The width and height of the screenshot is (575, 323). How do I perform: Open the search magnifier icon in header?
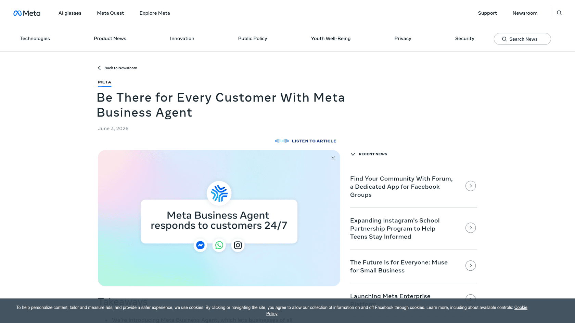click(x=559, y=13)
